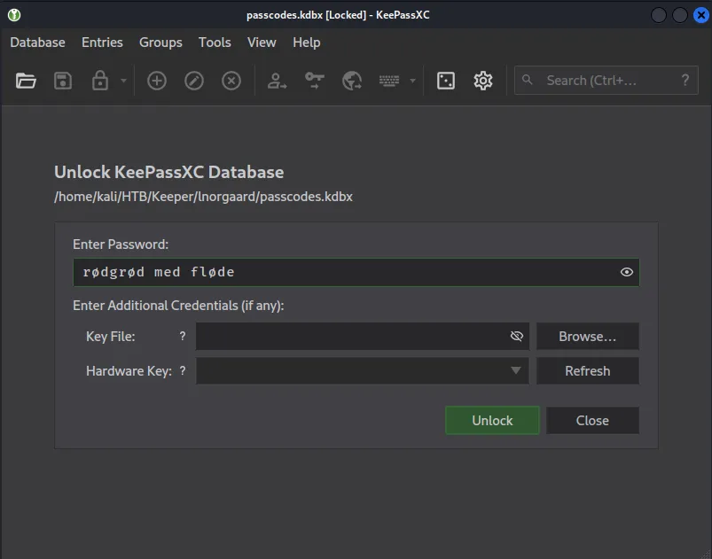
Task: Copy URL globe icon in toolbar
Action: point(352,81)
